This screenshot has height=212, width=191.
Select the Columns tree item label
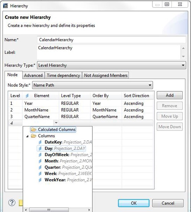[46, 136]
